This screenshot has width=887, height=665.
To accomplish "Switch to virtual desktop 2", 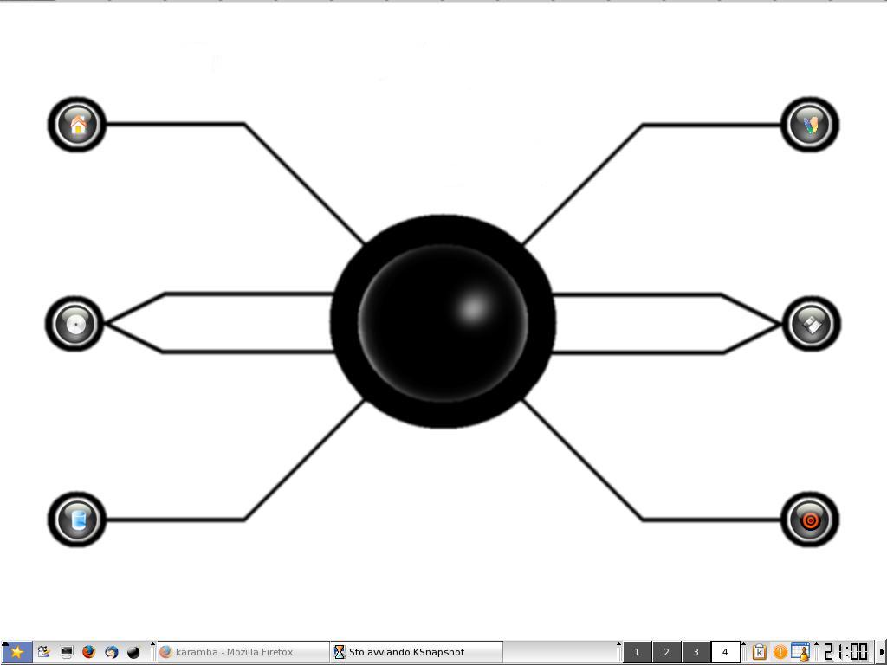I will coord(666,652).
